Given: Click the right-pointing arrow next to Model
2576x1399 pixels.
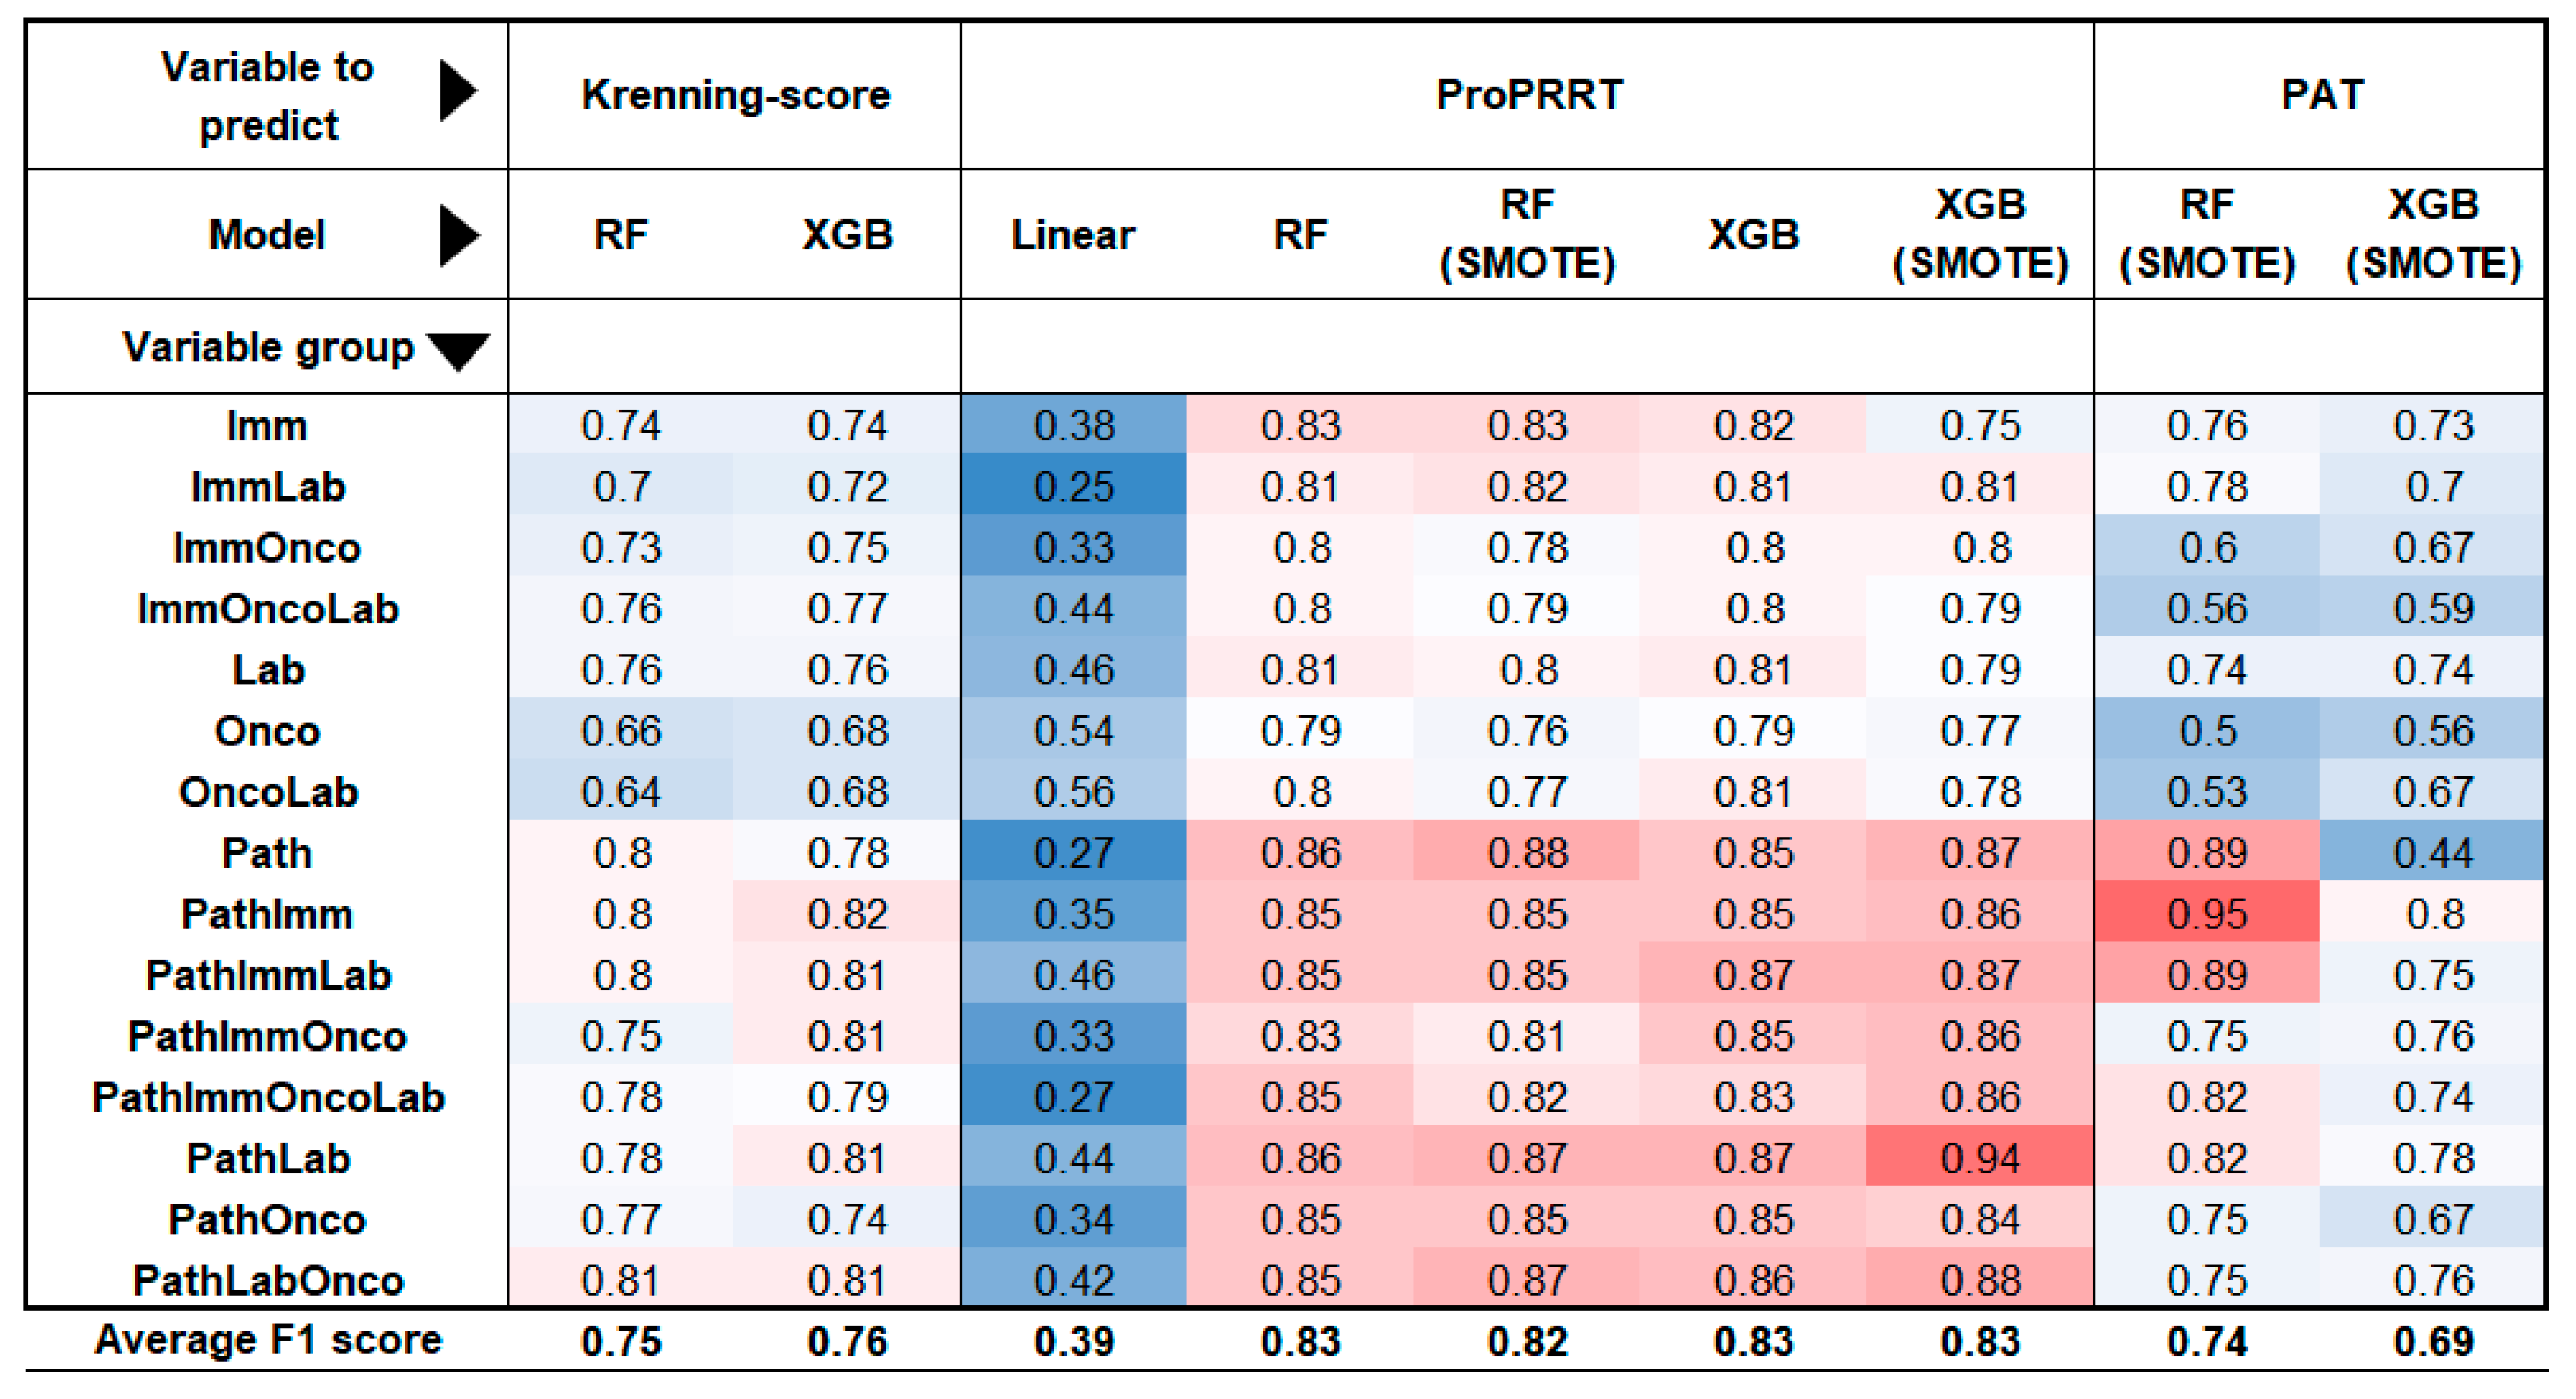Looking at the screenshot, I should [458, 236].
